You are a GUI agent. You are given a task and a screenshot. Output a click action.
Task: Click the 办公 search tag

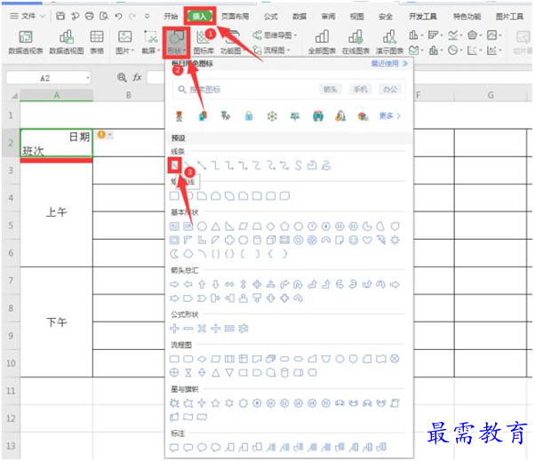coord(389,90)
